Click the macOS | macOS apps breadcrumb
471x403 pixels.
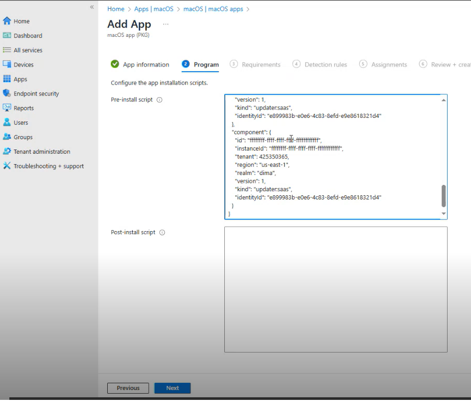pyautogui.click(x=213, y=9)
